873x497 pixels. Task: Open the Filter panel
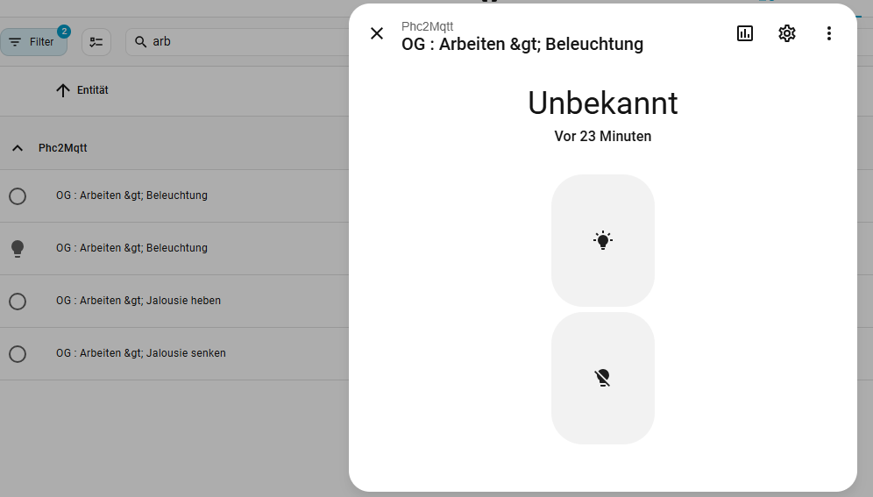point(33,42)
